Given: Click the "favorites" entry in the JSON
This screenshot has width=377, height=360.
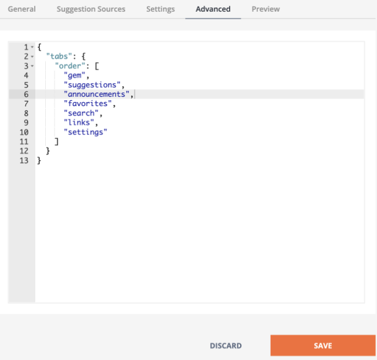Looking at the screenshot, I should click(87, 104).
